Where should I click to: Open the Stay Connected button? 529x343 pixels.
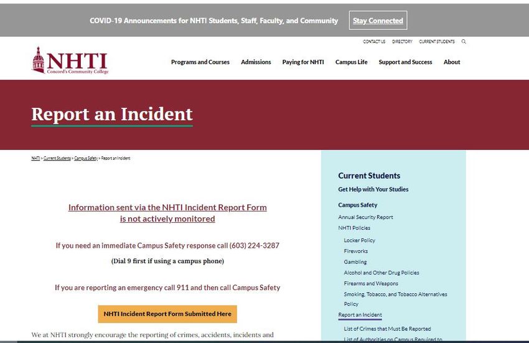tap(378, 21)
